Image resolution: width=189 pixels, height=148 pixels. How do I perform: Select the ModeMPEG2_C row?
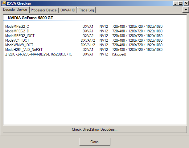(84, 27)
